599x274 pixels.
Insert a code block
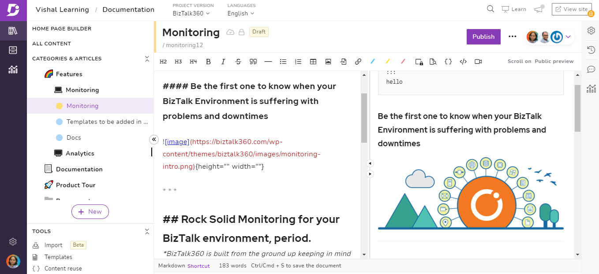pos(463,62)
